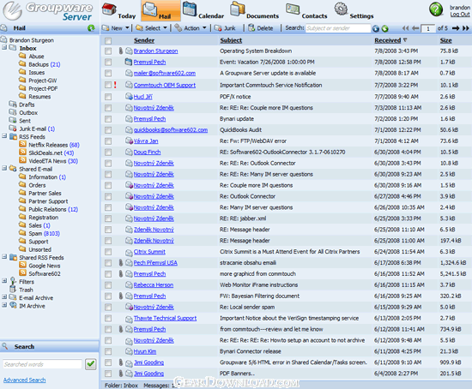Image resolution: width=472 pixels, height=389 pixels.
Task: Check the Web Monitor iFrame instructions checkbox
Action: [108, 285]
